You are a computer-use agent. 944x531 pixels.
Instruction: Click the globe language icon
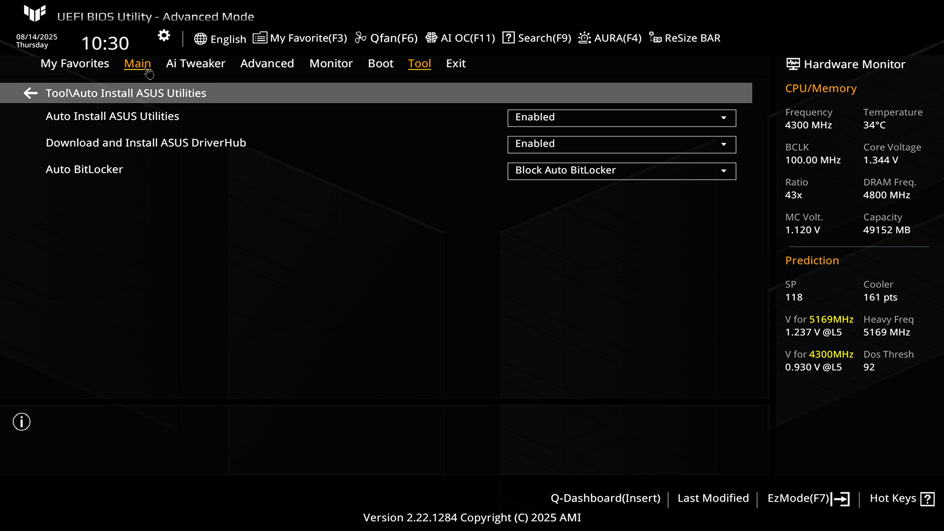(200, 39)
